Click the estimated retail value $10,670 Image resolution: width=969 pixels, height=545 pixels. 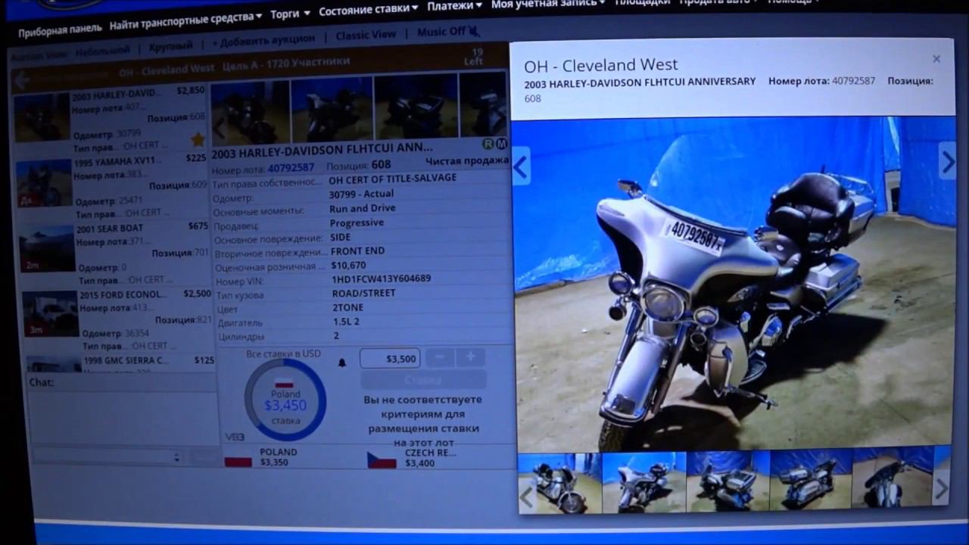(x=348, y=266)
